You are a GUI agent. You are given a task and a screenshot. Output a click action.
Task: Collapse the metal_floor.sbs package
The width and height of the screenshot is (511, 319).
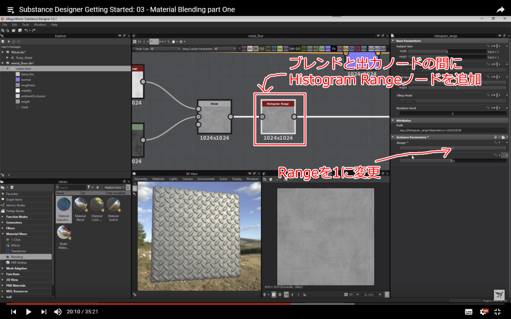pos(3,63)
